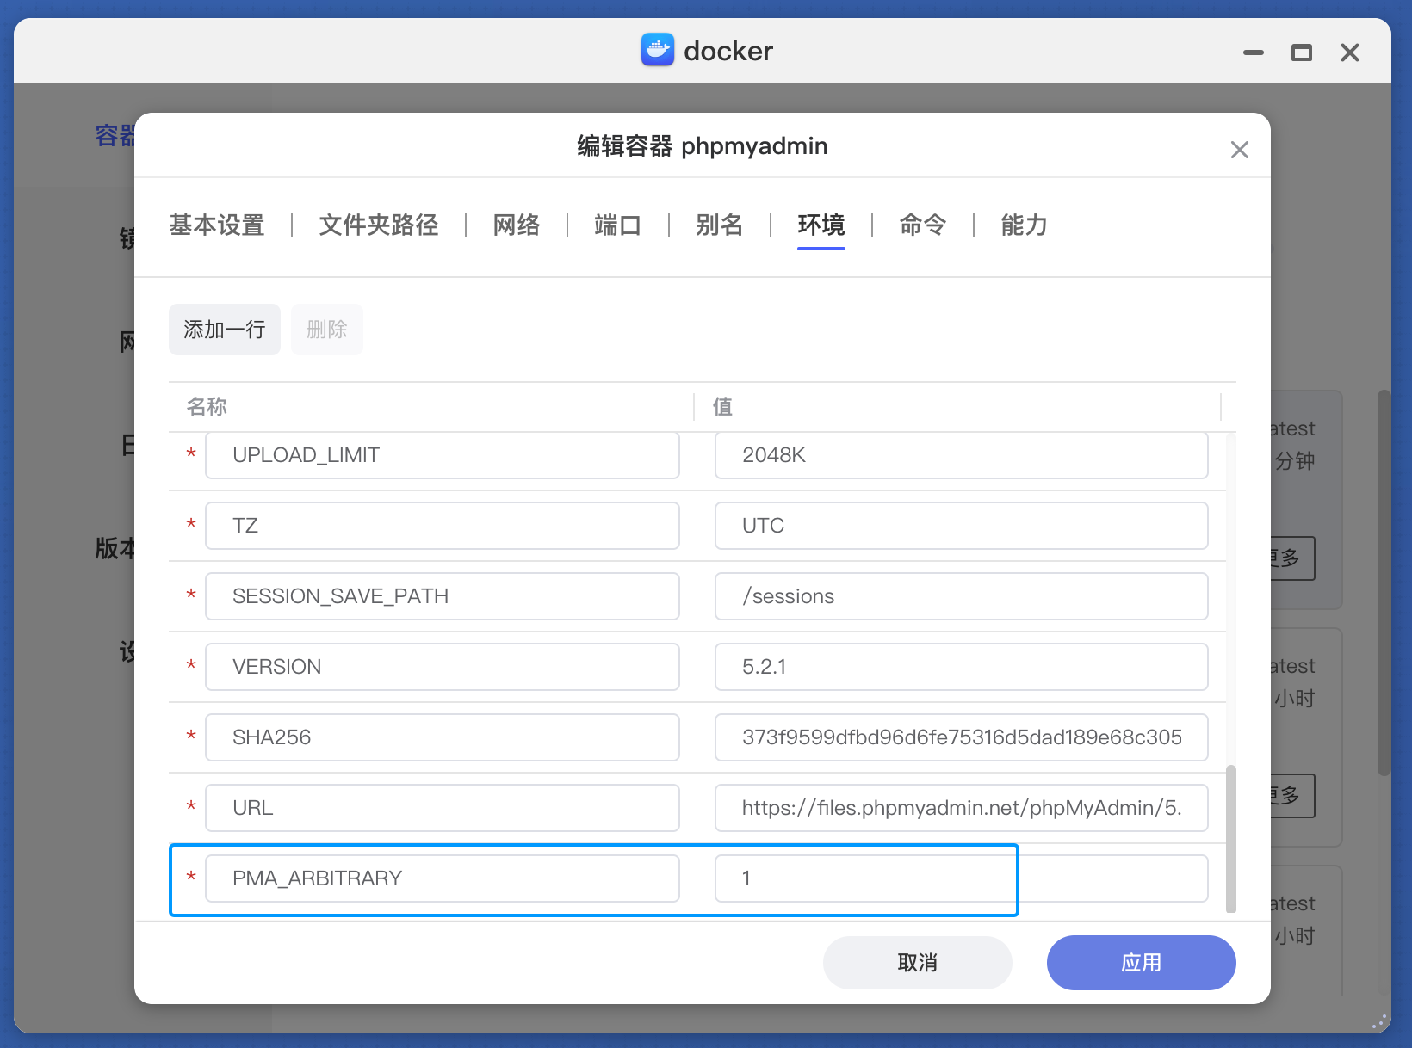This screenshot has width=1412, height=1048.
Task: Click the TZ name field
Action: click(443, 526)
